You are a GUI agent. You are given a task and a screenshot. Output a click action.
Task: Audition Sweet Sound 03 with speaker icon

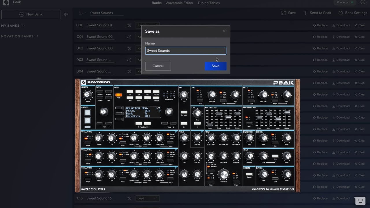129,49
